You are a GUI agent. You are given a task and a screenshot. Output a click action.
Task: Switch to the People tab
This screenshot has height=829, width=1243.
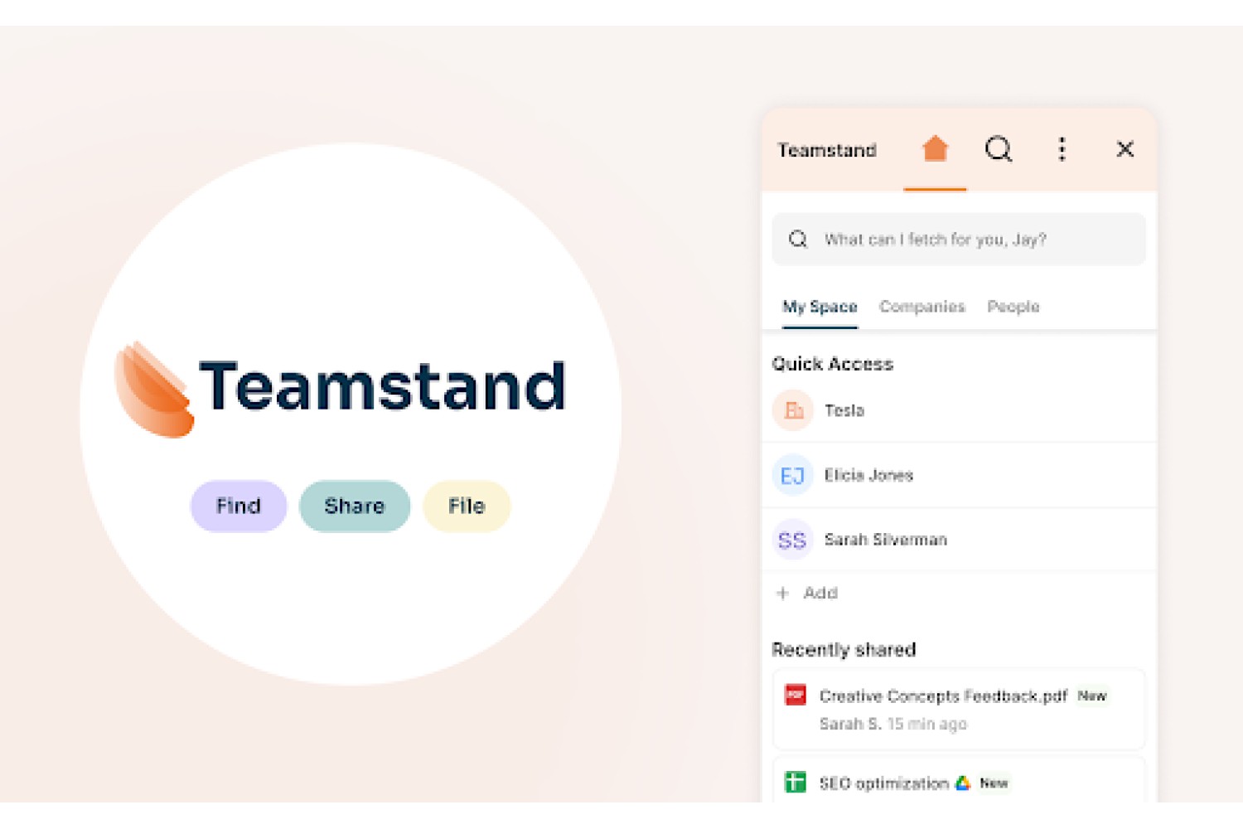pos(1013,307)
